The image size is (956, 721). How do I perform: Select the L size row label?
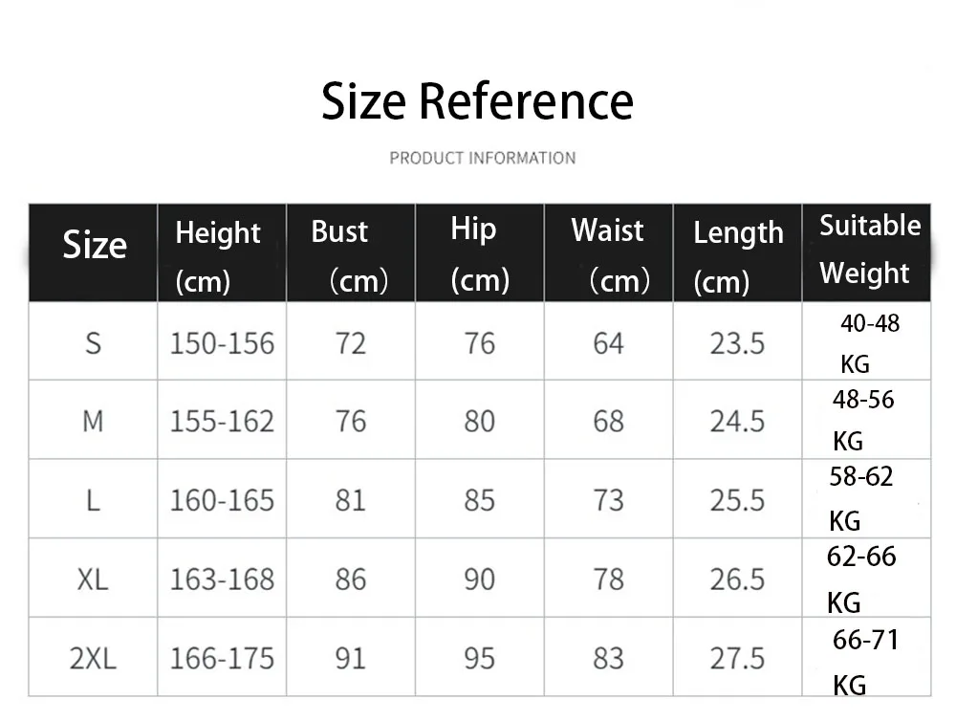(94, 501)
